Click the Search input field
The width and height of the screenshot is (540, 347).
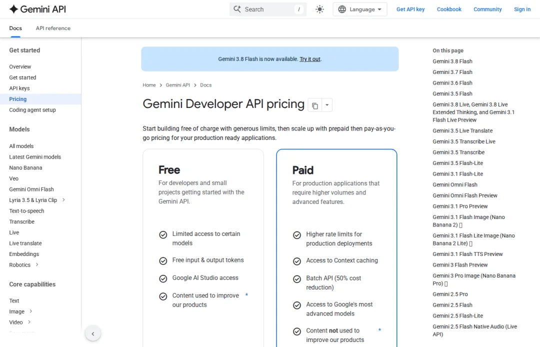(268, 9)
